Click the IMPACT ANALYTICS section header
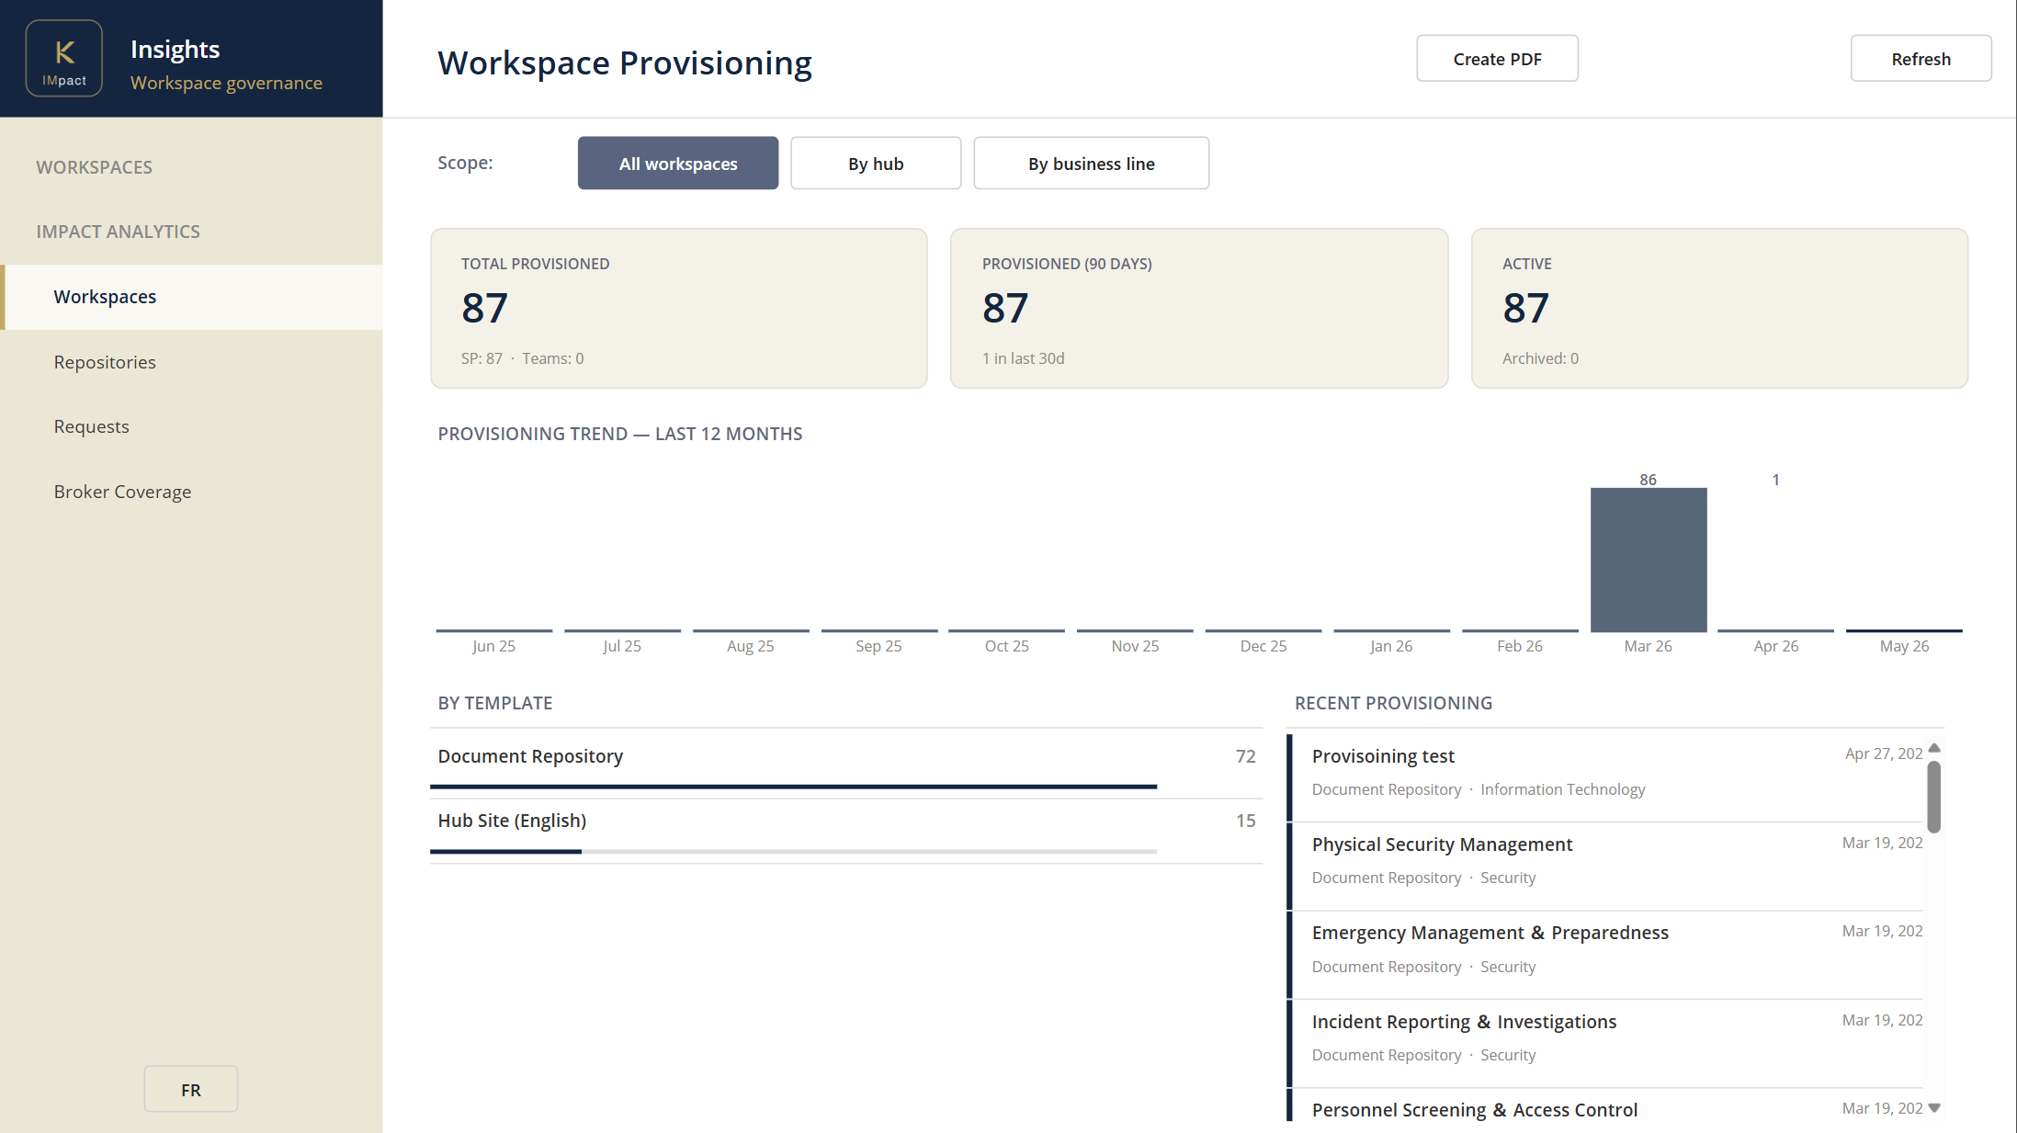This screenshot has width=2017, height=1133. tap(119, 232)
